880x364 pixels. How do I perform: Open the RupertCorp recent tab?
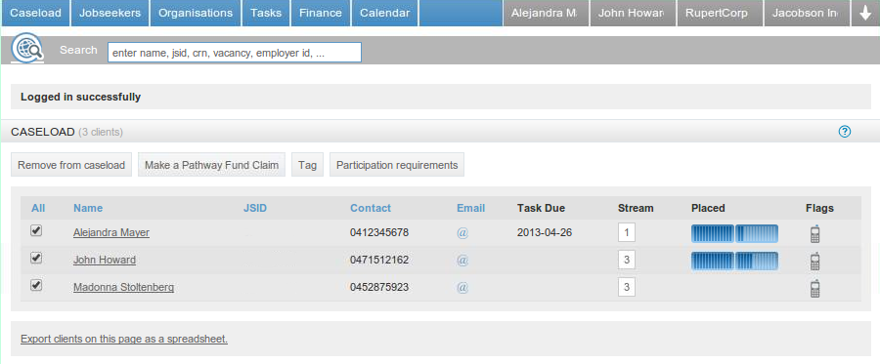[720, 13]
